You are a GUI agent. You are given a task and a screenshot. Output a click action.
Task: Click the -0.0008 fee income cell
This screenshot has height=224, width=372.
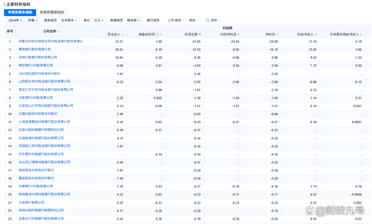click(x=356, y=195)
